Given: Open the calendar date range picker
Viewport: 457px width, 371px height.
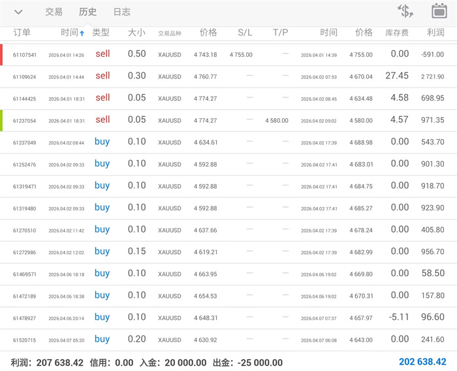Looking at the screenshot, I should point(439,11).
